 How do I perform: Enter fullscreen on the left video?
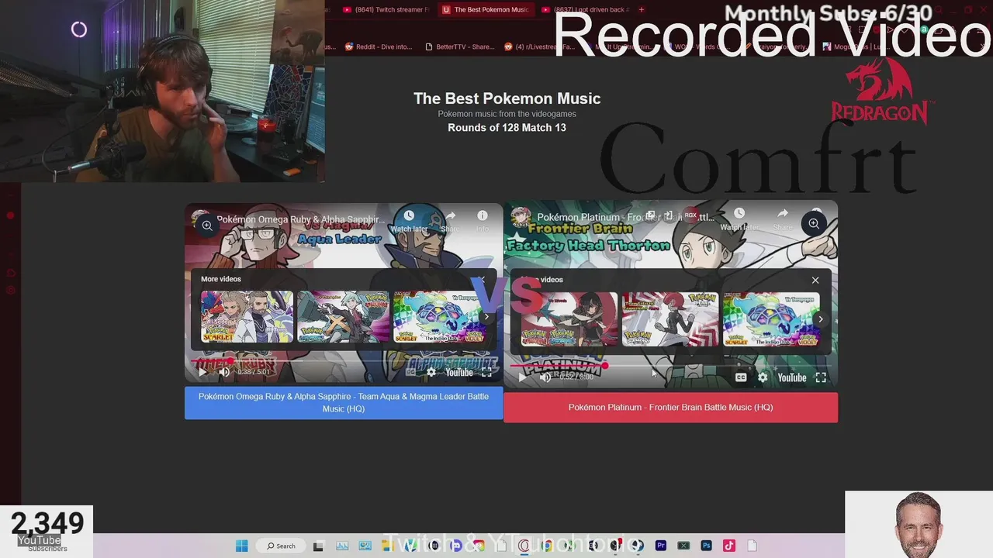[x=486, y=372]
